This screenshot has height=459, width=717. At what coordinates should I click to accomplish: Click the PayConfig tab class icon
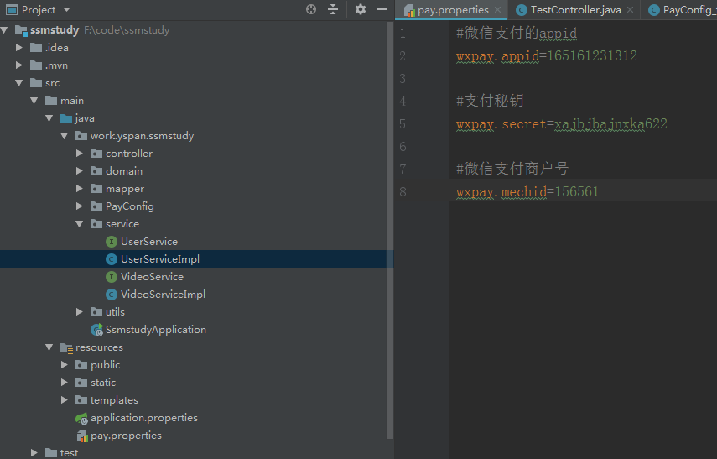[x=654, y=10]
